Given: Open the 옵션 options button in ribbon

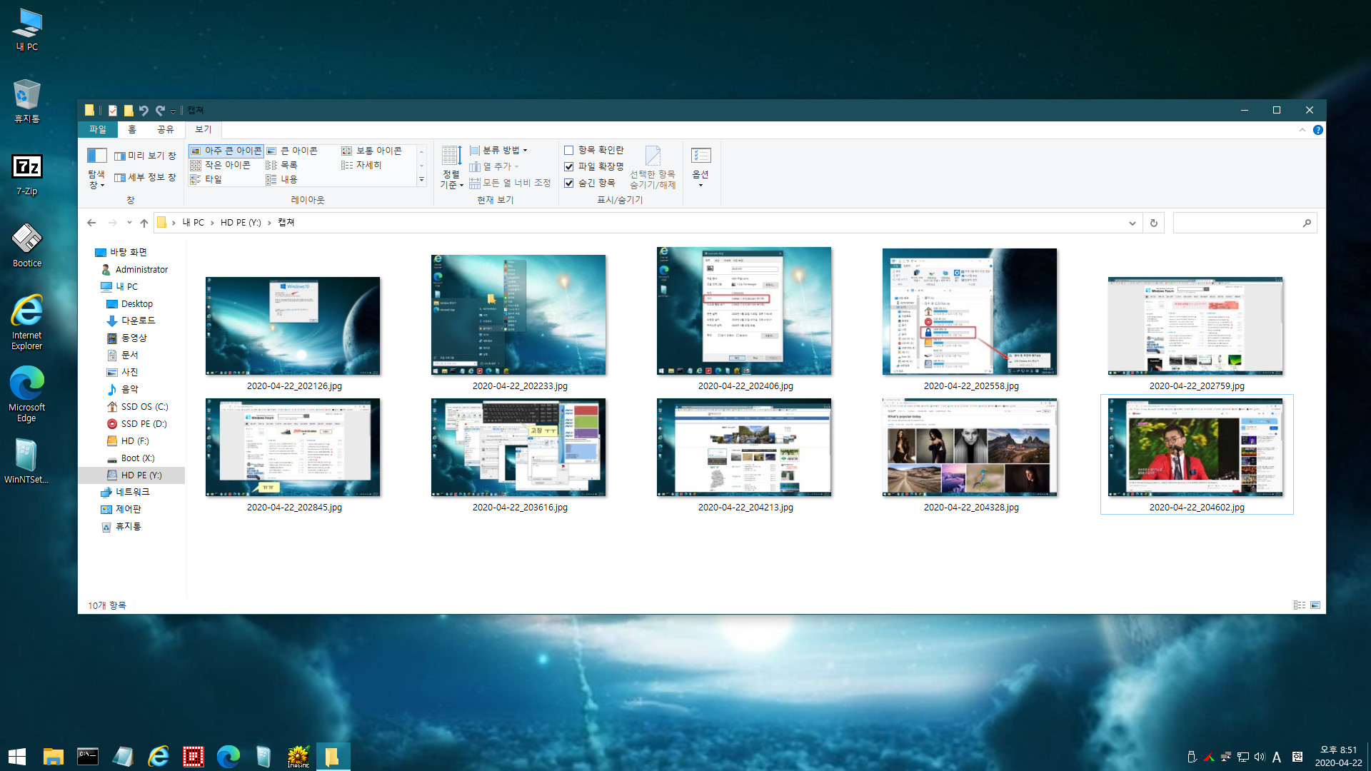Looking at the screenshot, I should (x=700, y=167).
